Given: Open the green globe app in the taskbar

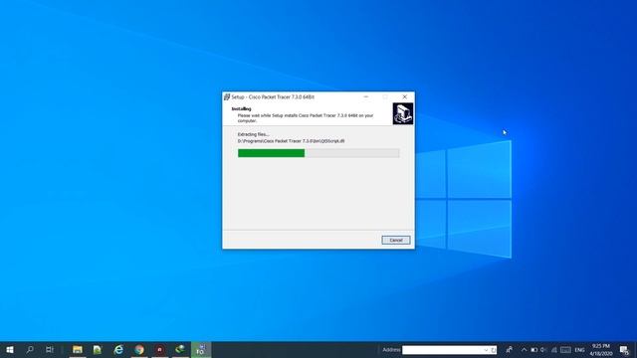Looking at the screenshot, I should [x=180, y=349].
